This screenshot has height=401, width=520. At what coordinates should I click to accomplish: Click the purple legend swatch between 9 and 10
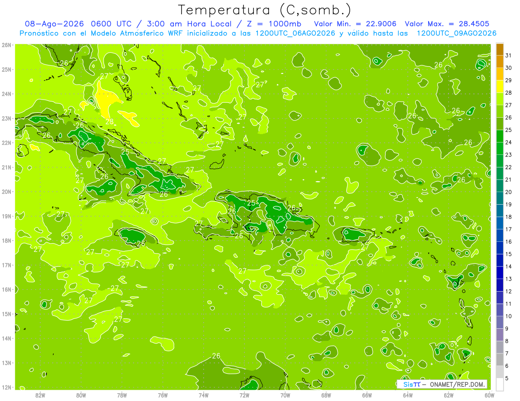(500, 322)
